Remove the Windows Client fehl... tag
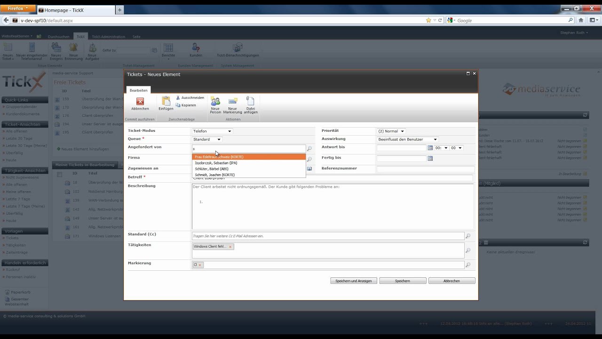The image size is (602, 339). (230, 247)
